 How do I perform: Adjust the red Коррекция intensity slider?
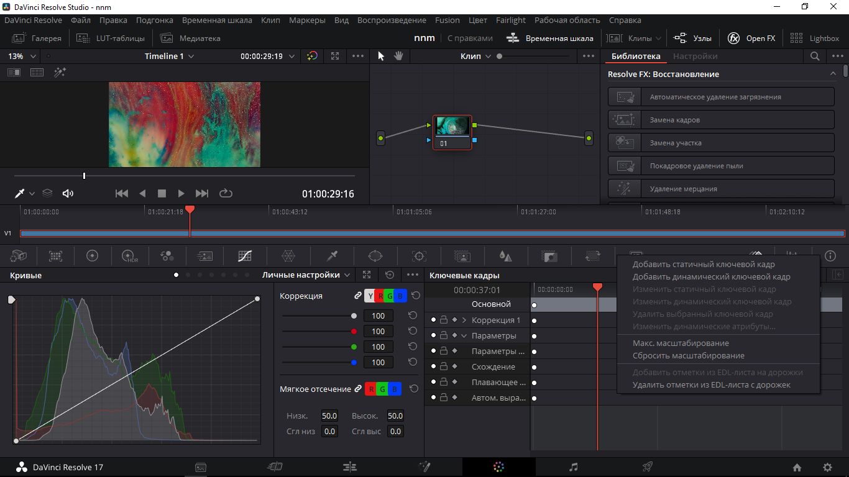354,332
